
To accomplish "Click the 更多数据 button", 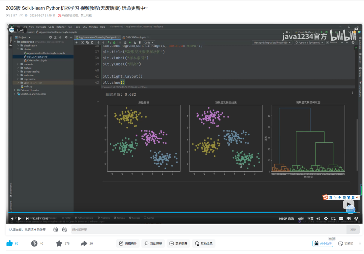I will 178,243.
